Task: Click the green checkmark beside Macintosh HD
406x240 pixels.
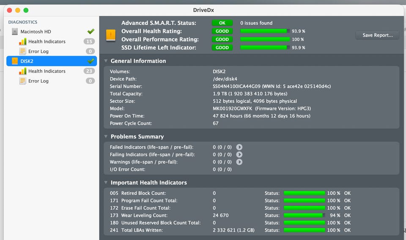Action: (91, 31)
